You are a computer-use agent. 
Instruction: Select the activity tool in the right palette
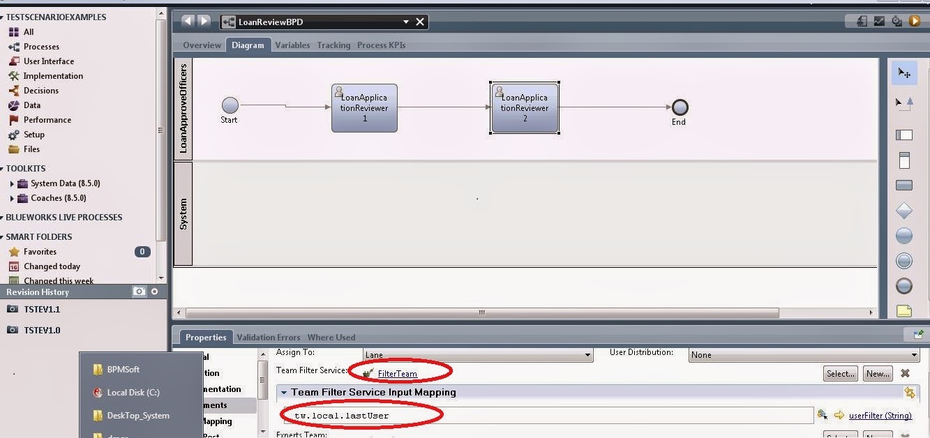[x=903, y=185]
